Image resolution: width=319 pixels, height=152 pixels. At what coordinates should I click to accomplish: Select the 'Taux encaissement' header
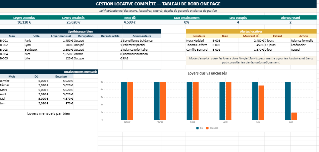[187, 18]
